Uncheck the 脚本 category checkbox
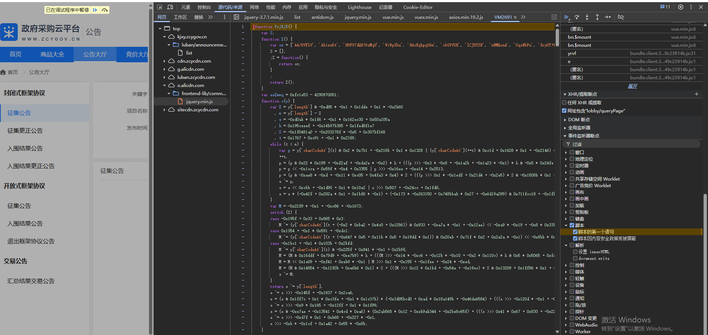This screenshot has width=708, height=335. click(x=572, y=225)
